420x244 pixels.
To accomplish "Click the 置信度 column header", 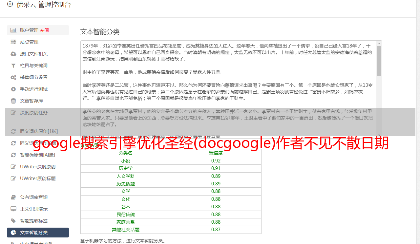I will 216,153.
